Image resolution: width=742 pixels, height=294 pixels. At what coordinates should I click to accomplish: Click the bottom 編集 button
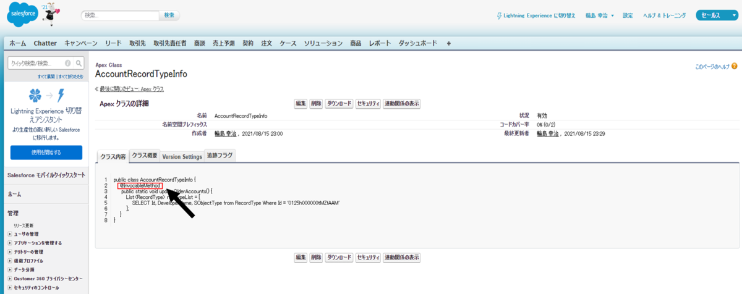(x=301, y=257)
